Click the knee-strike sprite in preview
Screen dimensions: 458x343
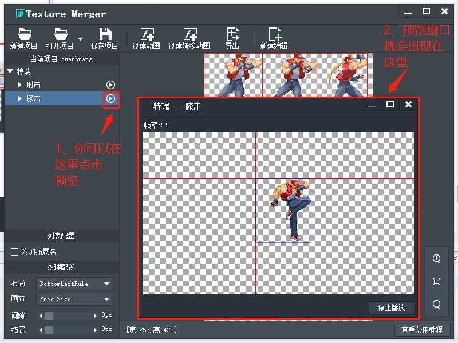pyautogui.click(x=290, y=209)
